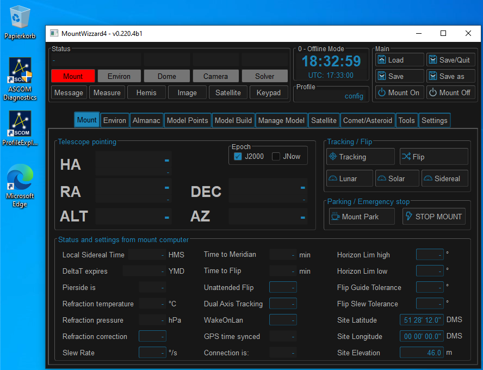Set Lunar tracking rate
The height and width of the screenshot is (370, 483).
pos(350,178)
